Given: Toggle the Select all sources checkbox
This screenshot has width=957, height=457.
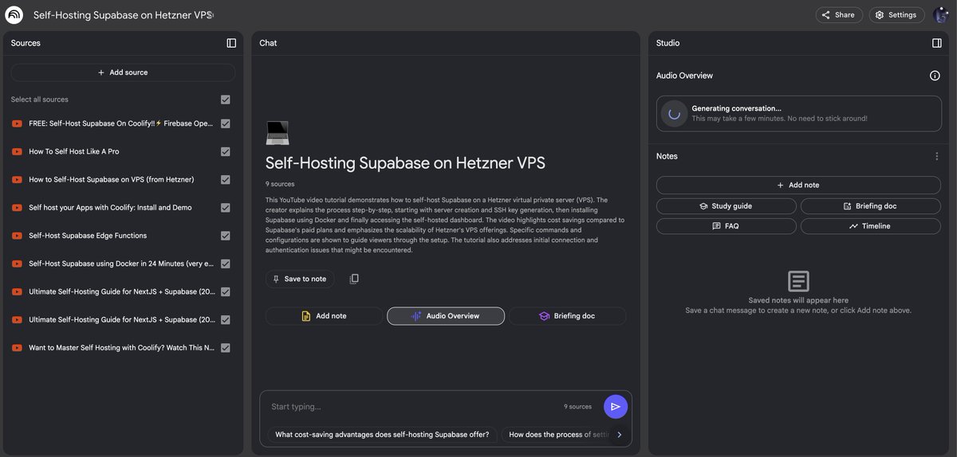Looking at the screenshot, I should click(226, 100).
